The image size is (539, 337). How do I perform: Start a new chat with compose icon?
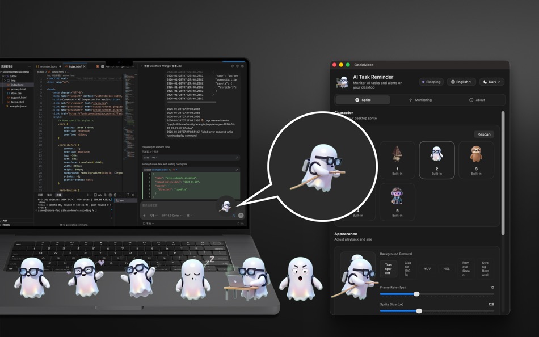coord(242,66)
